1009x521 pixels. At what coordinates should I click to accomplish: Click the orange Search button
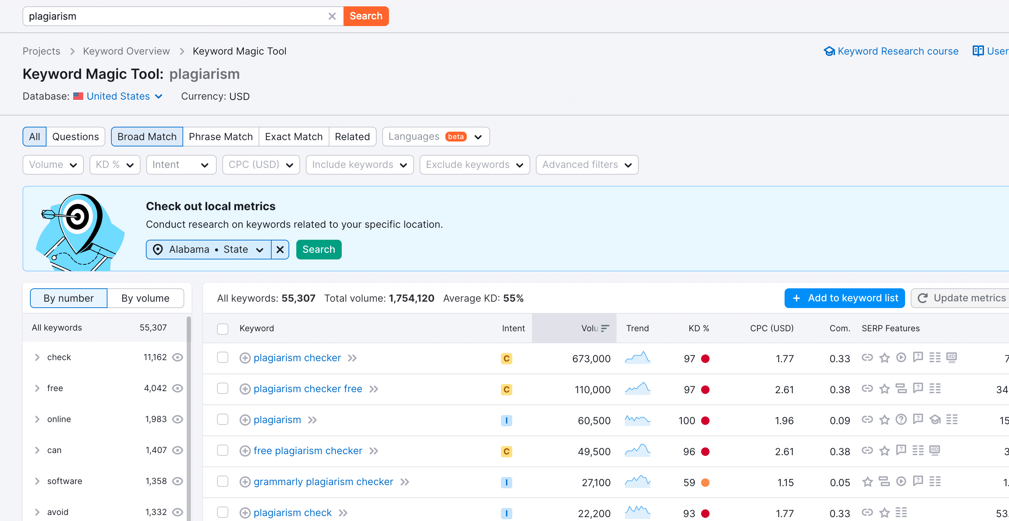tap(366, 16)
